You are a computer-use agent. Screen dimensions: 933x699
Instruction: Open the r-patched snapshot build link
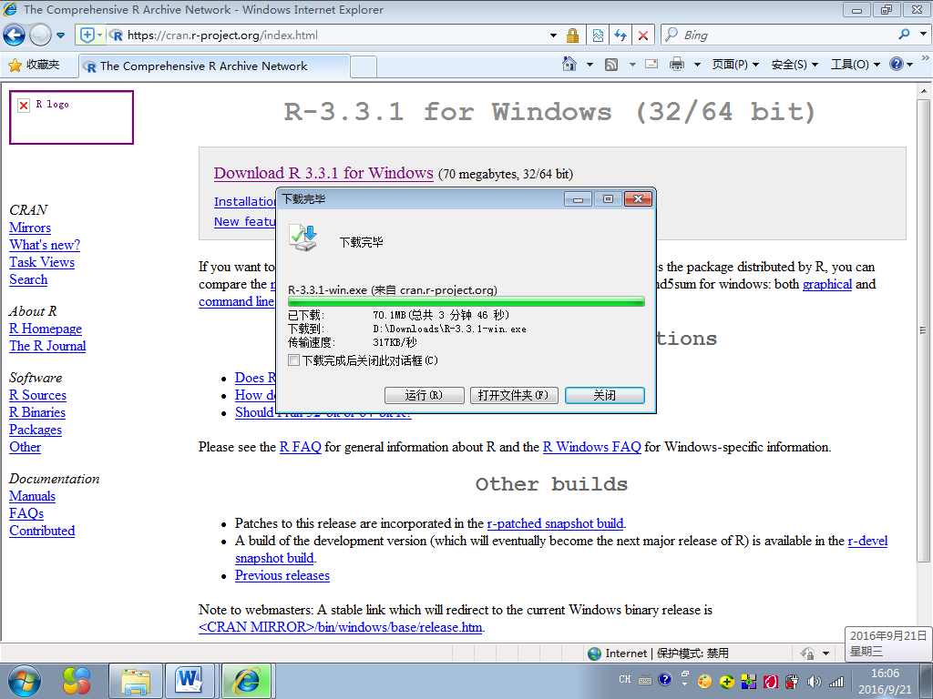[555, 523]
